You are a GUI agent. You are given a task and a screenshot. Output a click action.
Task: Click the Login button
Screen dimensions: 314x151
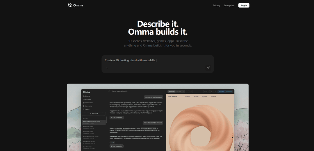(244, 5)
